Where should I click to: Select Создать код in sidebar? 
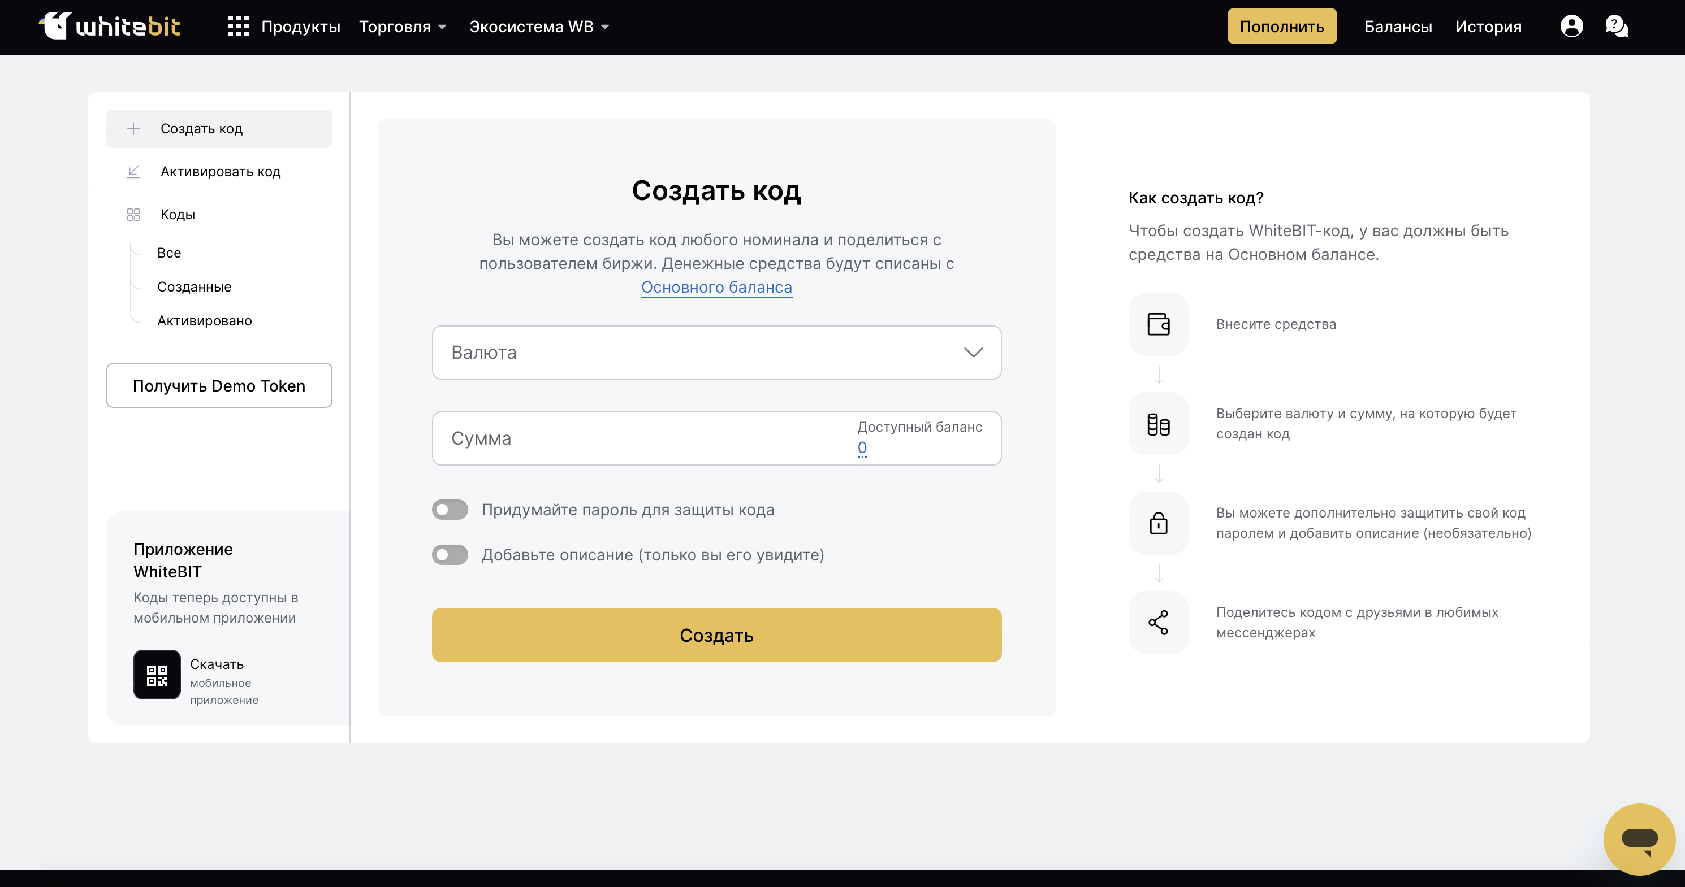[219, 129]
